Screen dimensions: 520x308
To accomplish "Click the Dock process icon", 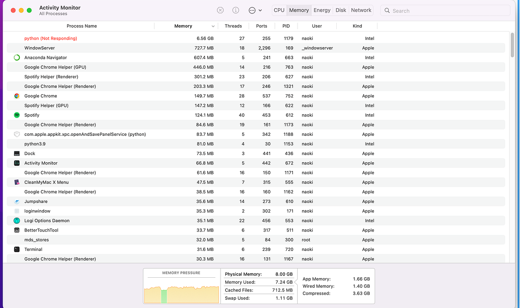I will [17, 153].
